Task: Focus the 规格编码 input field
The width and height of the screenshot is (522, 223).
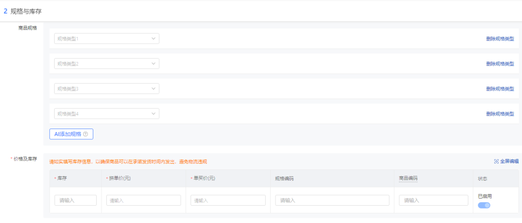Action: coord(332,200)
